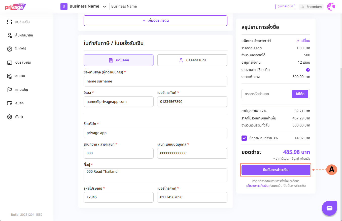Click the ใช้โค้ด apply code button
The width and height of the screenshot is (342, 221).
click(x=300, y=94)
